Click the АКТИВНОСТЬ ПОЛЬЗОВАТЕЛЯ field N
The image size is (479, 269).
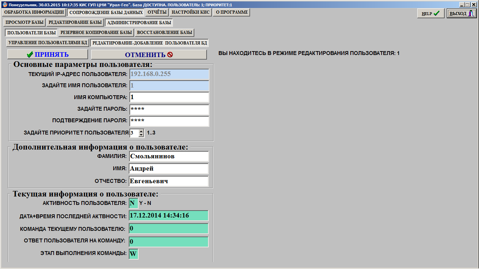[x=134, y=203]
